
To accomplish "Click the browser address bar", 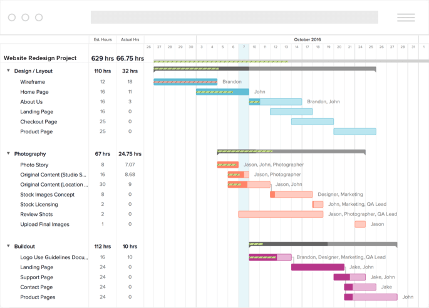I will (x=234, y=18).
